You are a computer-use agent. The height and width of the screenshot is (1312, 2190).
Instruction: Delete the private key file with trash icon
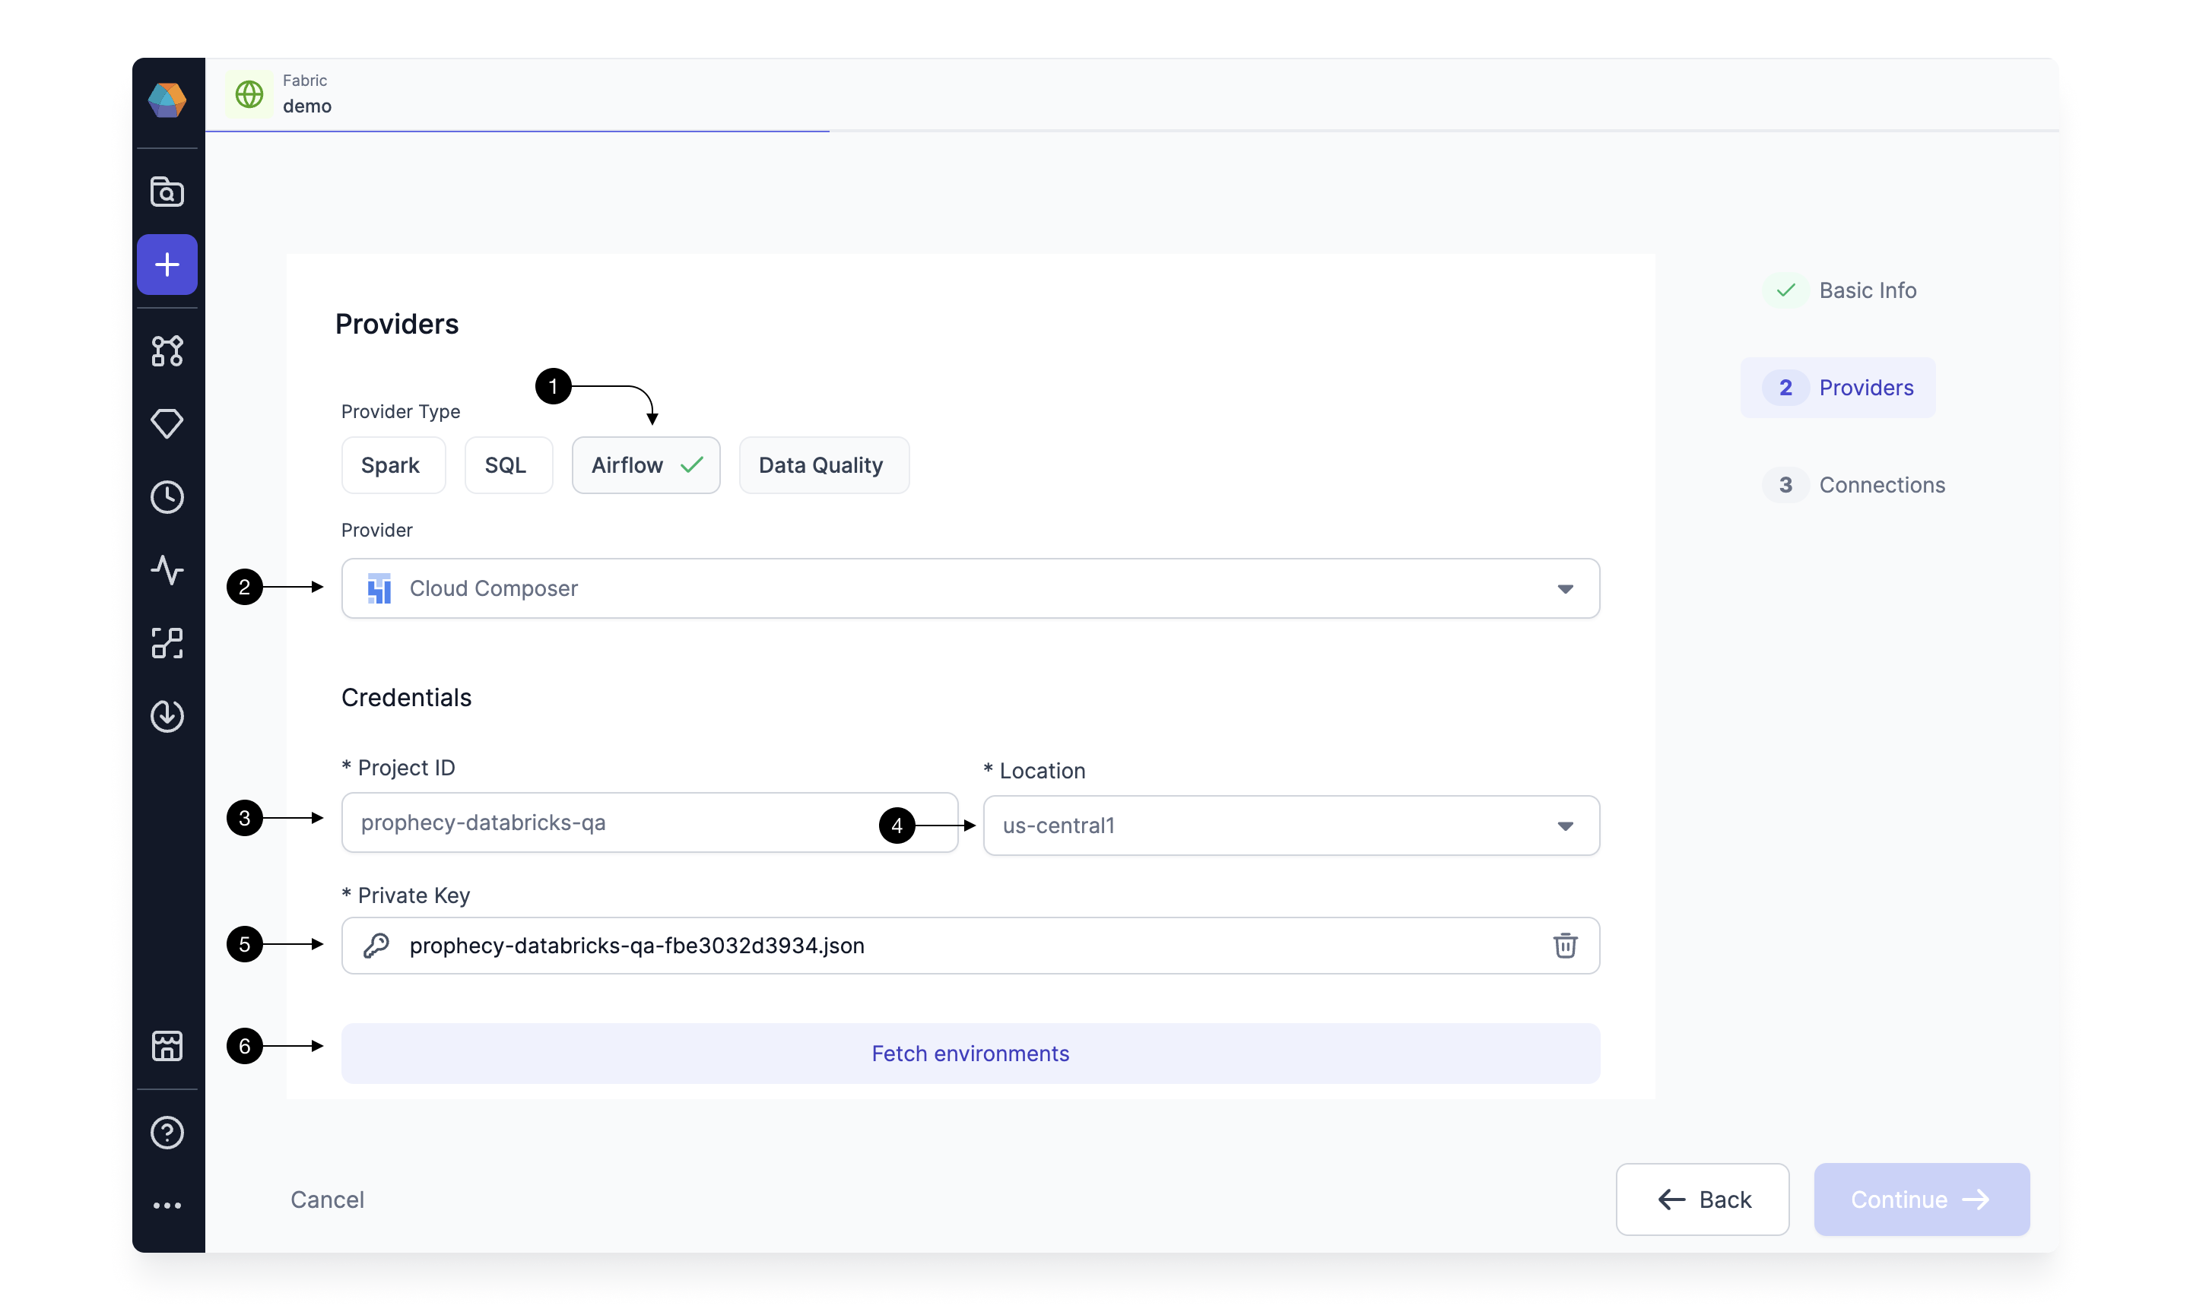(x=1564, y=945)
